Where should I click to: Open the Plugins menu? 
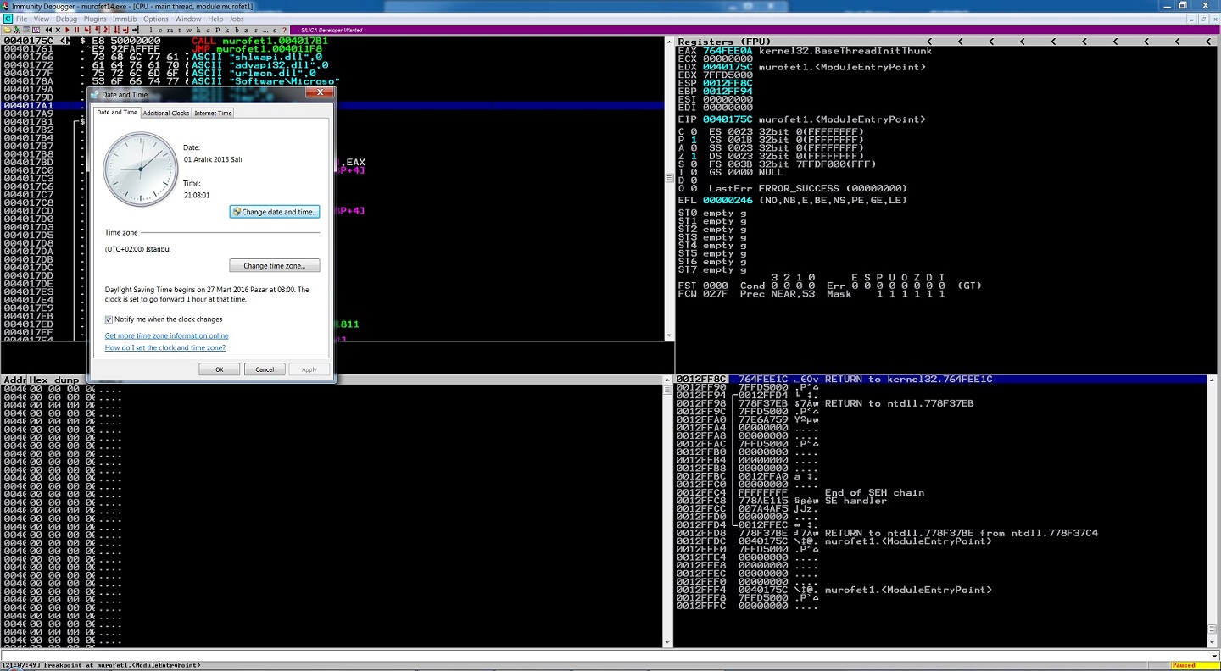(95, 19)
